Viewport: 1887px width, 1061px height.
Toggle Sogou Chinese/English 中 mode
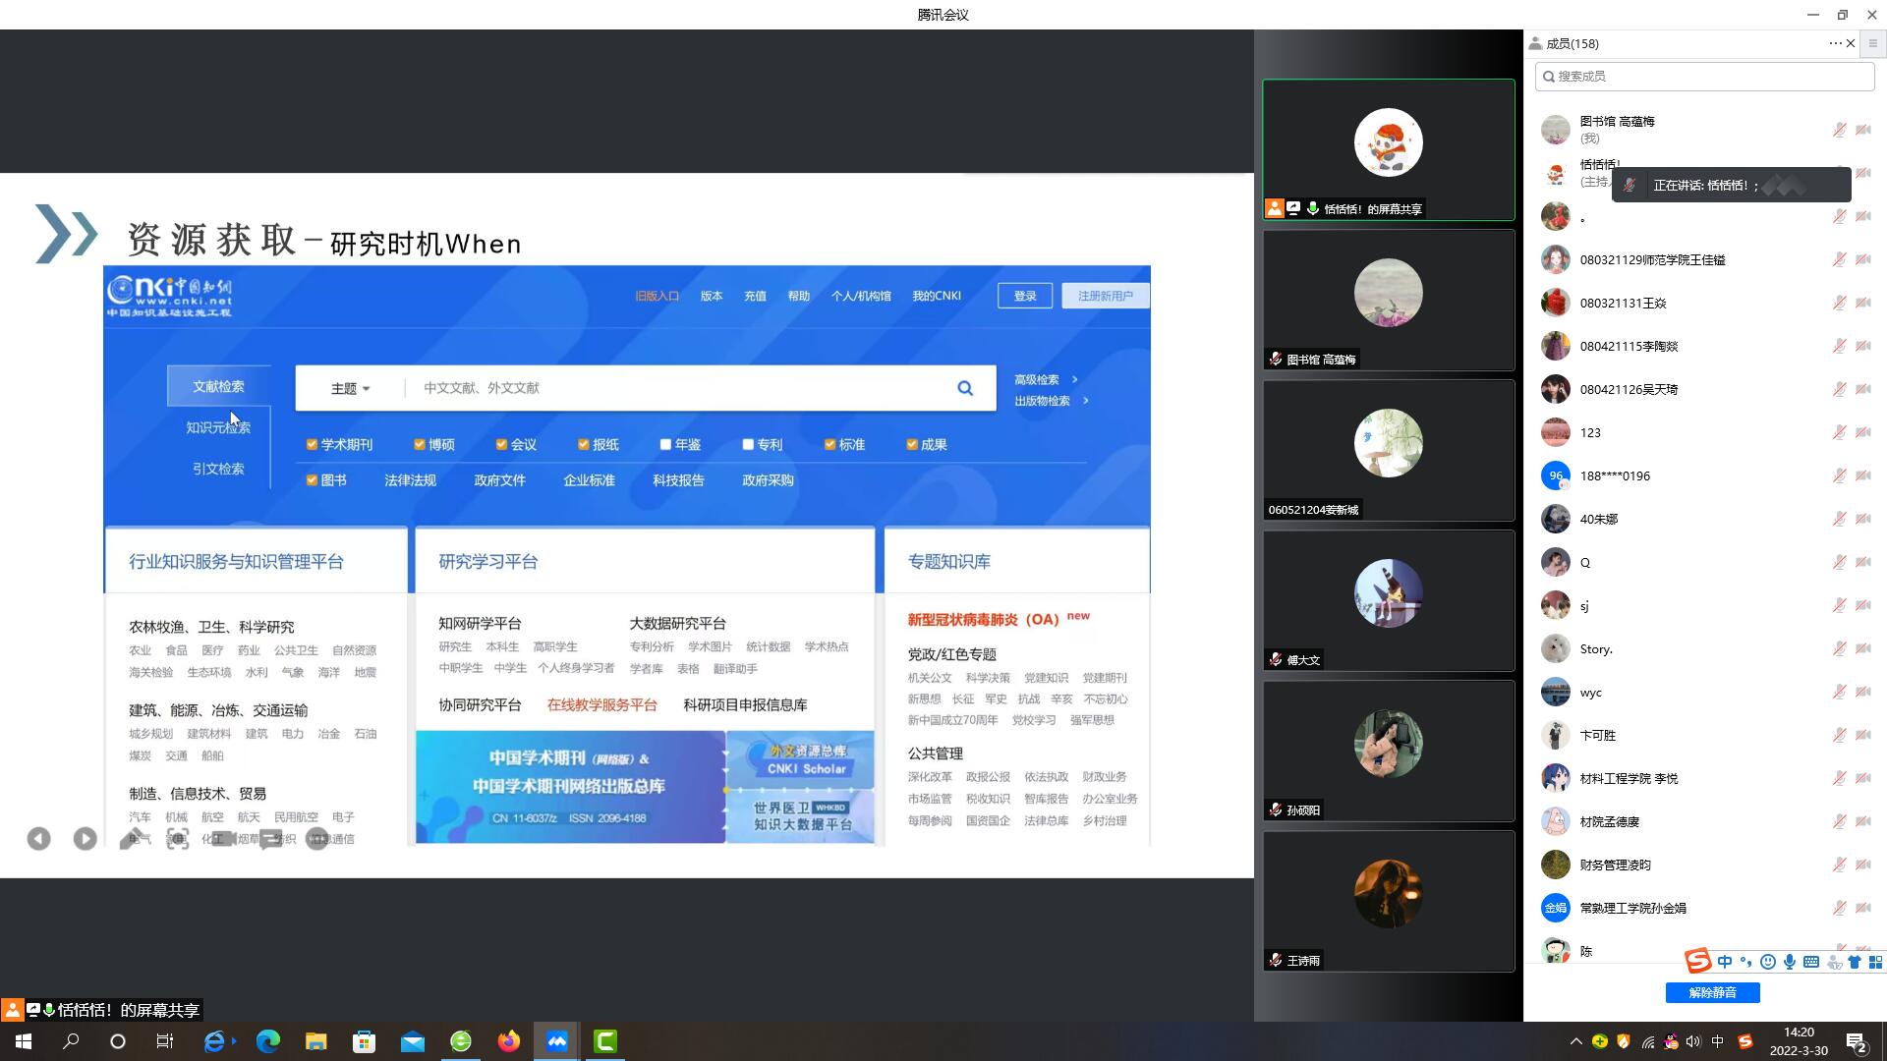pyautogui.click(x=1725, y=962)
